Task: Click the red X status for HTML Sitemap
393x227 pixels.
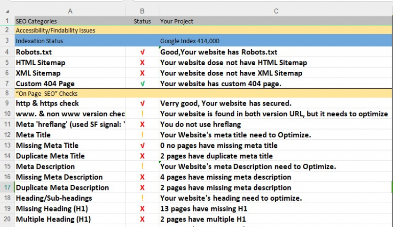Action: 142,63
